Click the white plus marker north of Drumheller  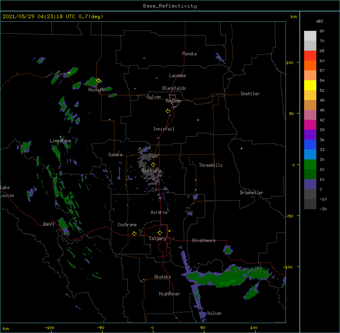[241, 148]
